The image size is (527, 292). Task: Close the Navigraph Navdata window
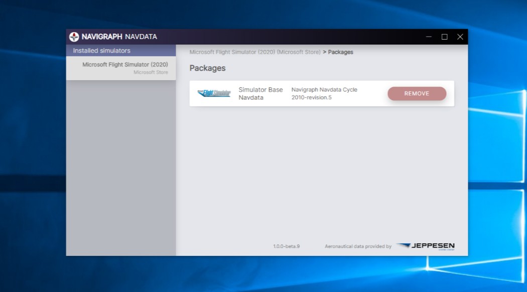[x=460, y=37]
